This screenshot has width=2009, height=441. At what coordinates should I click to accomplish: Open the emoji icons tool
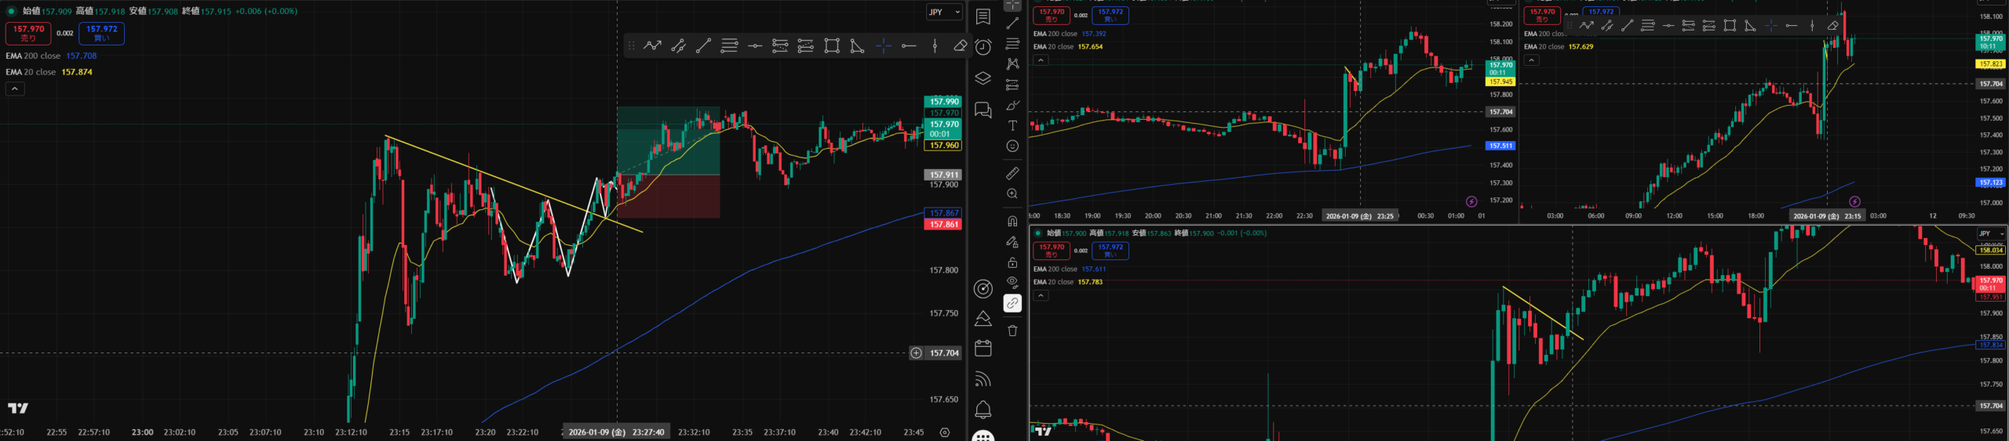pyautogui.click(x=1012, y=146)
